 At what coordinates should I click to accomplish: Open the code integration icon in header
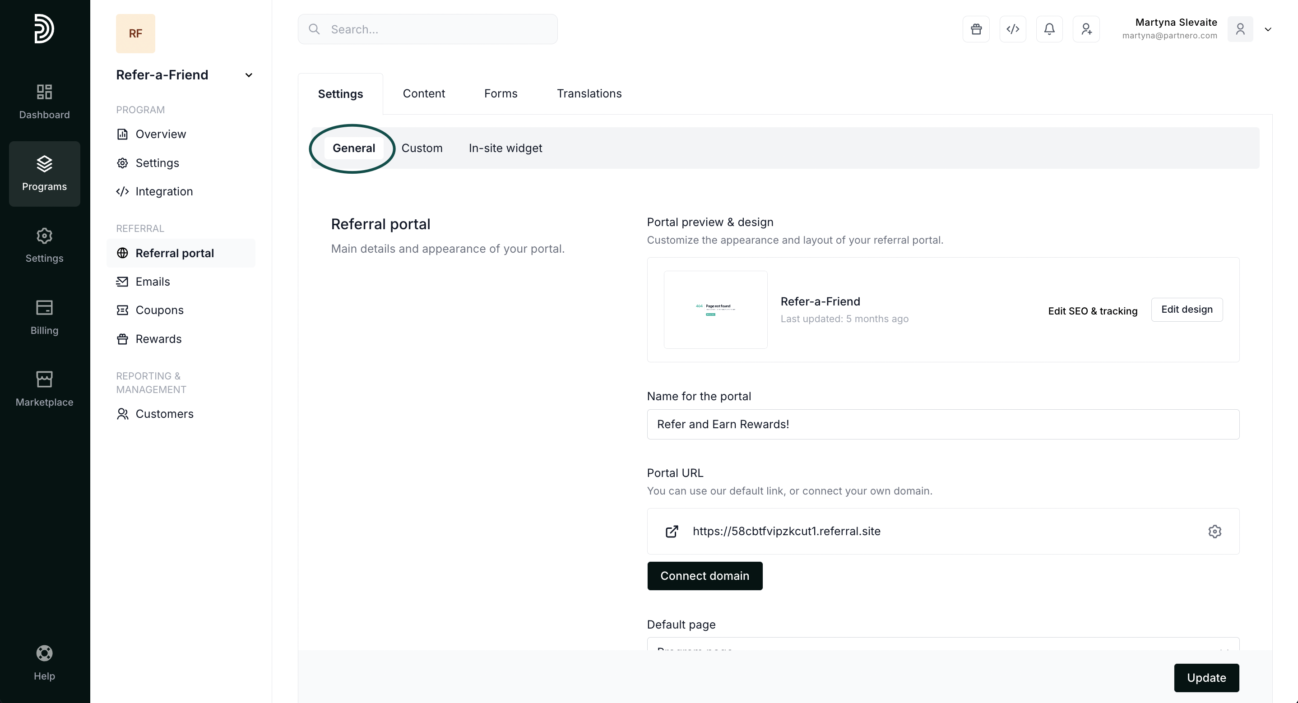tap(1012, 29)
